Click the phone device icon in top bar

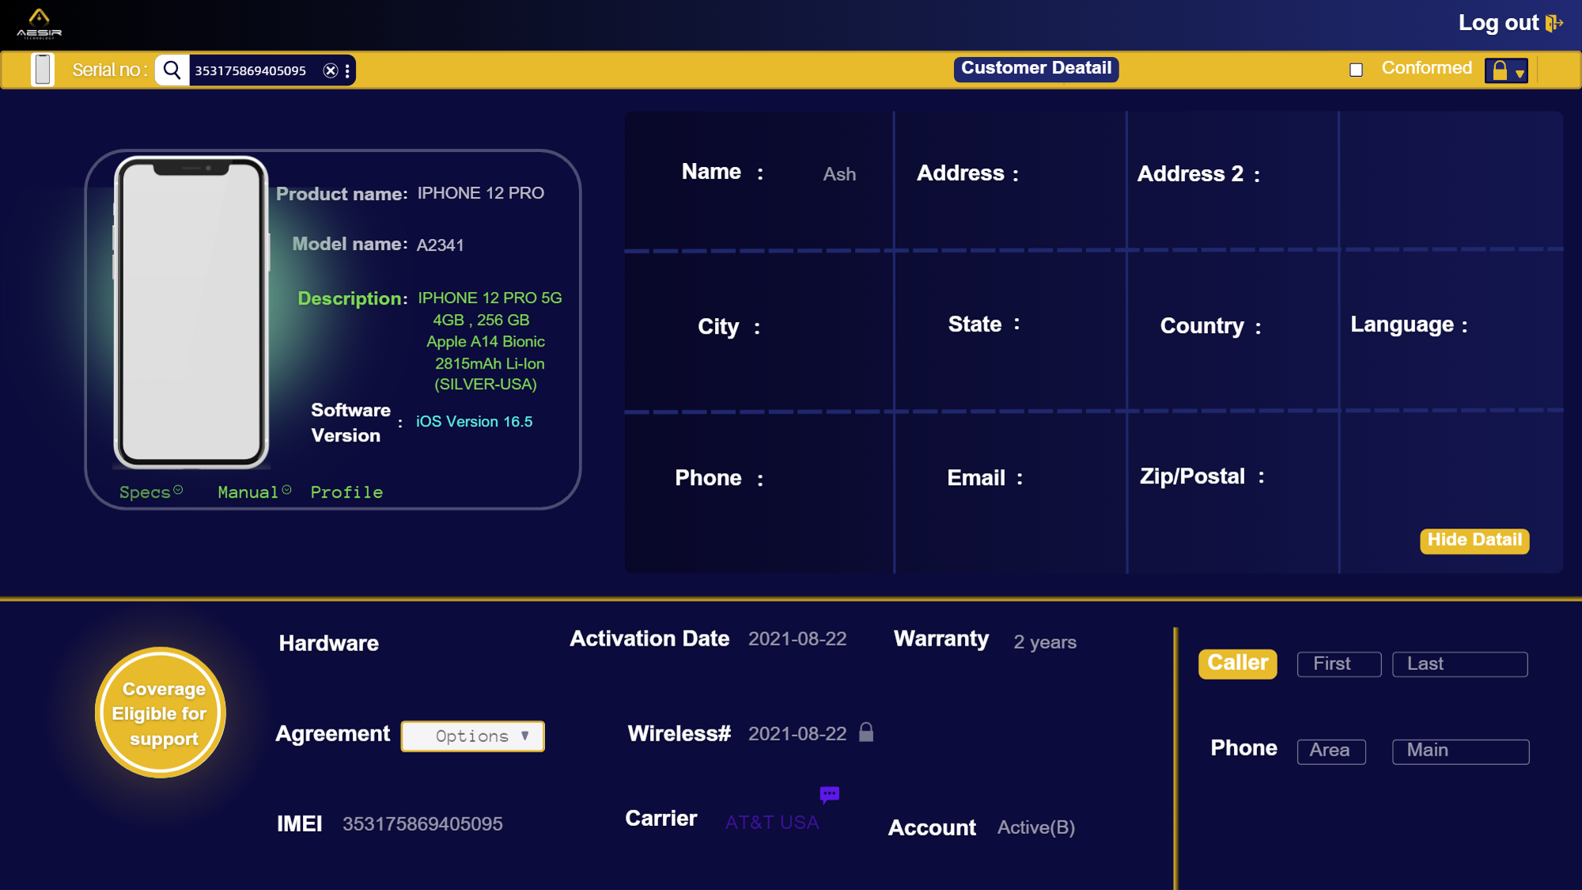click(43, 70)
